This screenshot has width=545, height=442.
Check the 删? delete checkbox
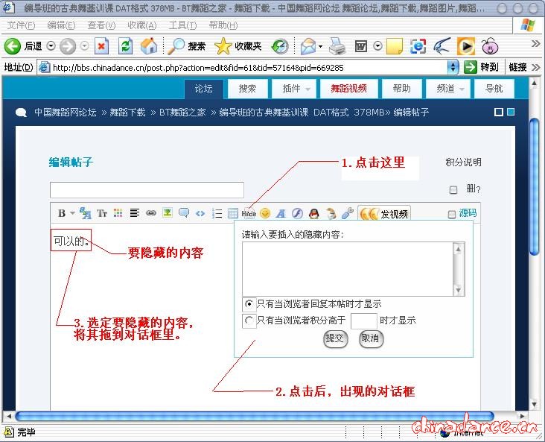[453, 189]
